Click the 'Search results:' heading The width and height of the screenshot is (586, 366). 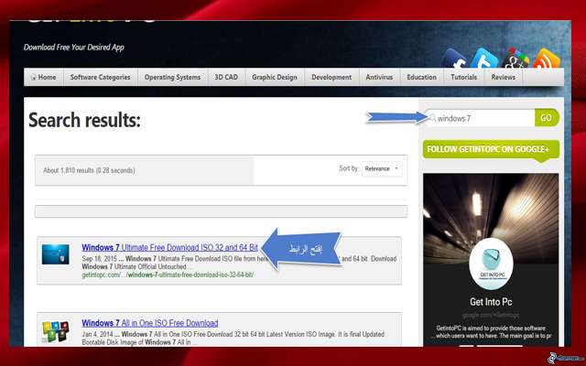point(84,120)
